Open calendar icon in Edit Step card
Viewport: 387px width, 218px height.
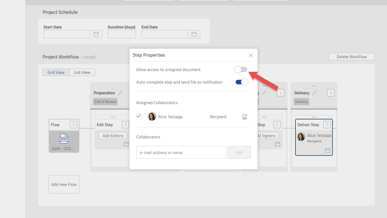coord(126,144)
